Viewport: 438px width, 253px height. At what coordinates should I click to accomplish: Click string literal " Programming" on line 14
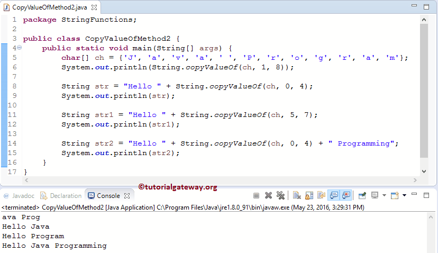pos(361,143)
